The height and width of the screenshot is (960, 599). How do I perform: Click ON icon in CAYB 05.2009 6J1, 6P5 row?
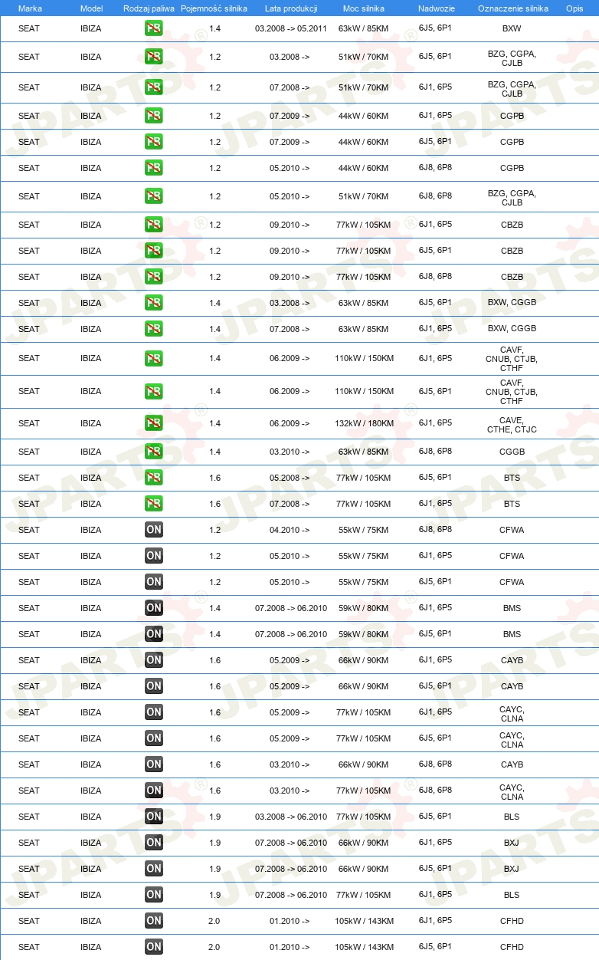coord(154,660)
